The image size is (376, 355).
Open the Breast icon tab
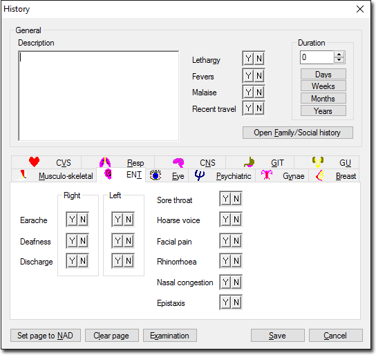[319, 175]
